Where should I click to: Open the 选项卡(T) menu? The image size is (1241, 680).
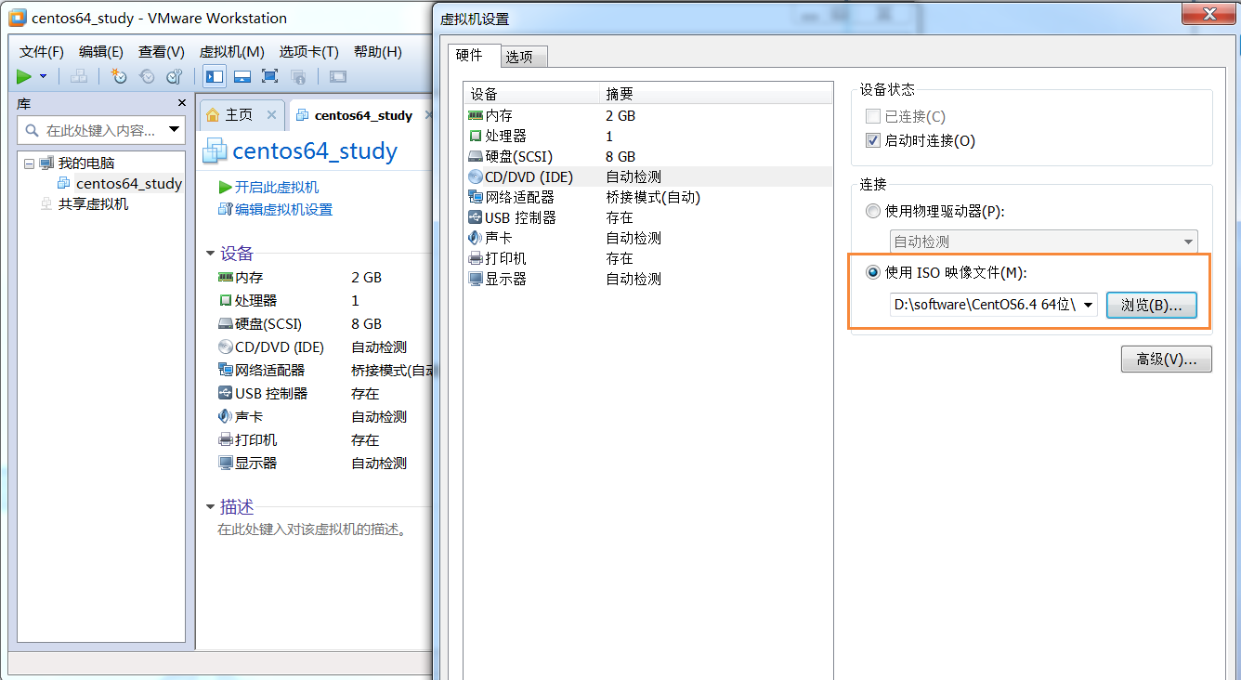(309, 52)
